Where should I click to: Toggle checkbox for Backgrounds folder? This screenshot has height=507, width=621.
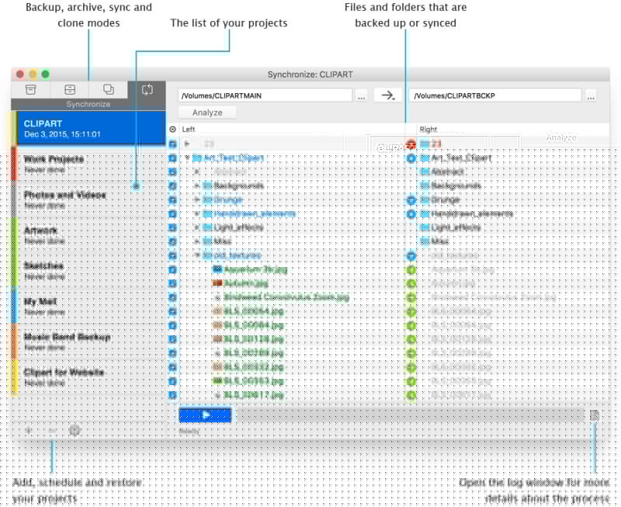(x=172, y=186)
